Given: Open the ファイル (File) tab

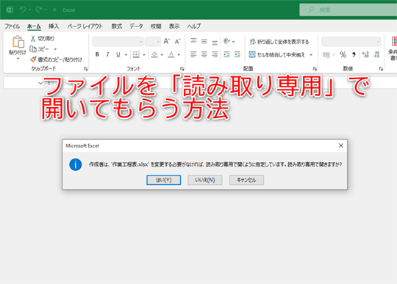Looking at the screenshot, I should pyautogui.click(x=12, y=26).
